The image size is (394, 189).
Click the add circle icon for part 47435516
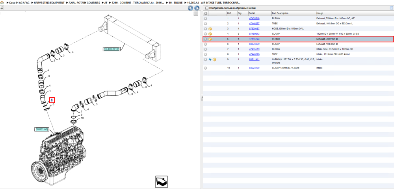[206, 19]
